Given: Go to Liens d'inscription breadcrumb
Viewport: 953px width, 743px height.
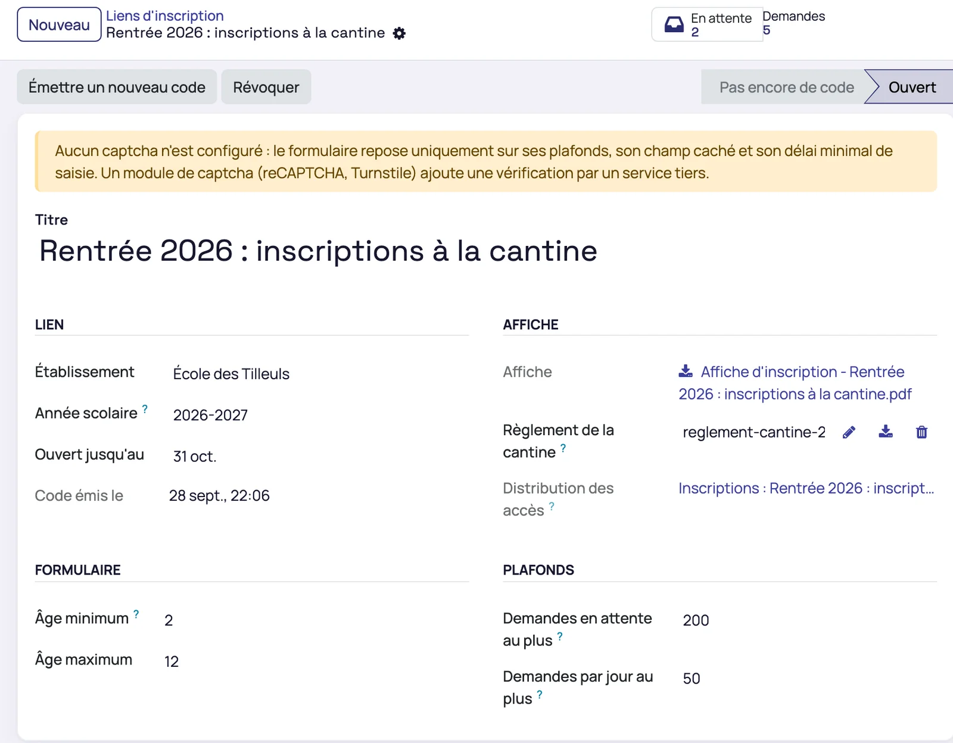Looking at the screenshot, I should (165, 16).
